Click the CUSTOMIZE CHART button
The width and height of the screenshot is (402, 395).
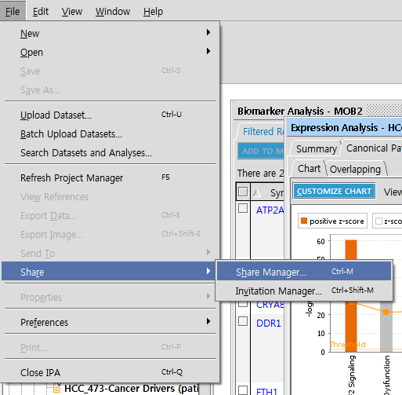point(334,191)
